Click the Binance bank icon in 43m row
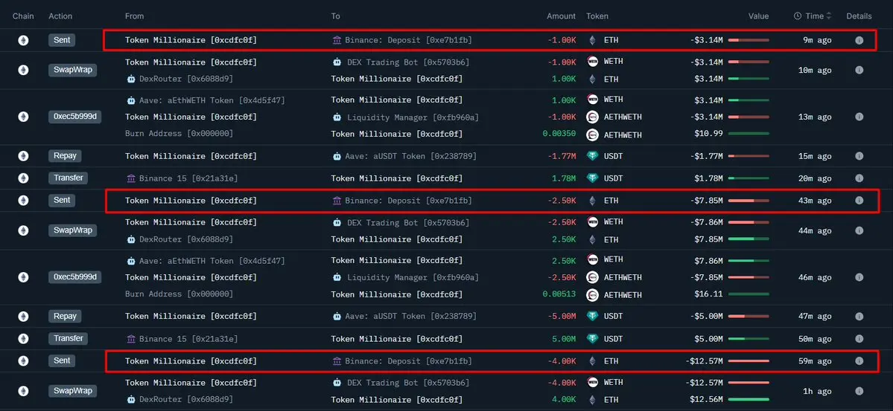Viewport: 893px width, 411px height. (x=337, y=201)
